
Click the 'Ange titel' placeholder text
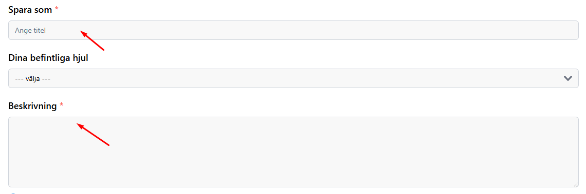[x=30, y=31]
